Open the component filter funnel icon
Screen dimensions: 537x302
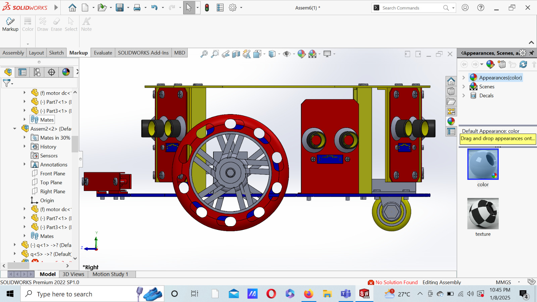pyautogui.click(x=6, y=83)
